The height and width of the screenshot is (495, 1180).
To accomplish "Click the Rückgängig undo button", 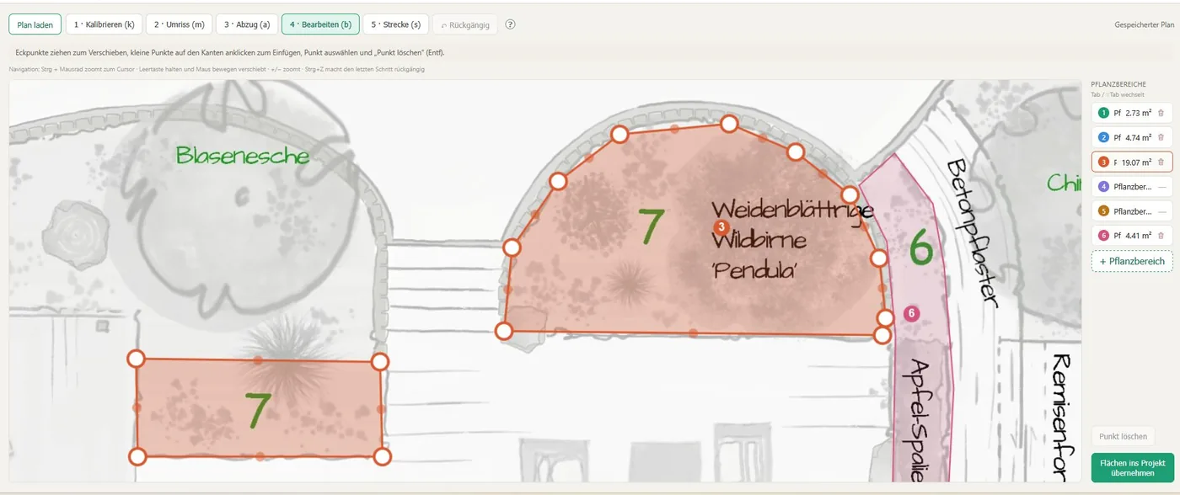I will 465,24.
